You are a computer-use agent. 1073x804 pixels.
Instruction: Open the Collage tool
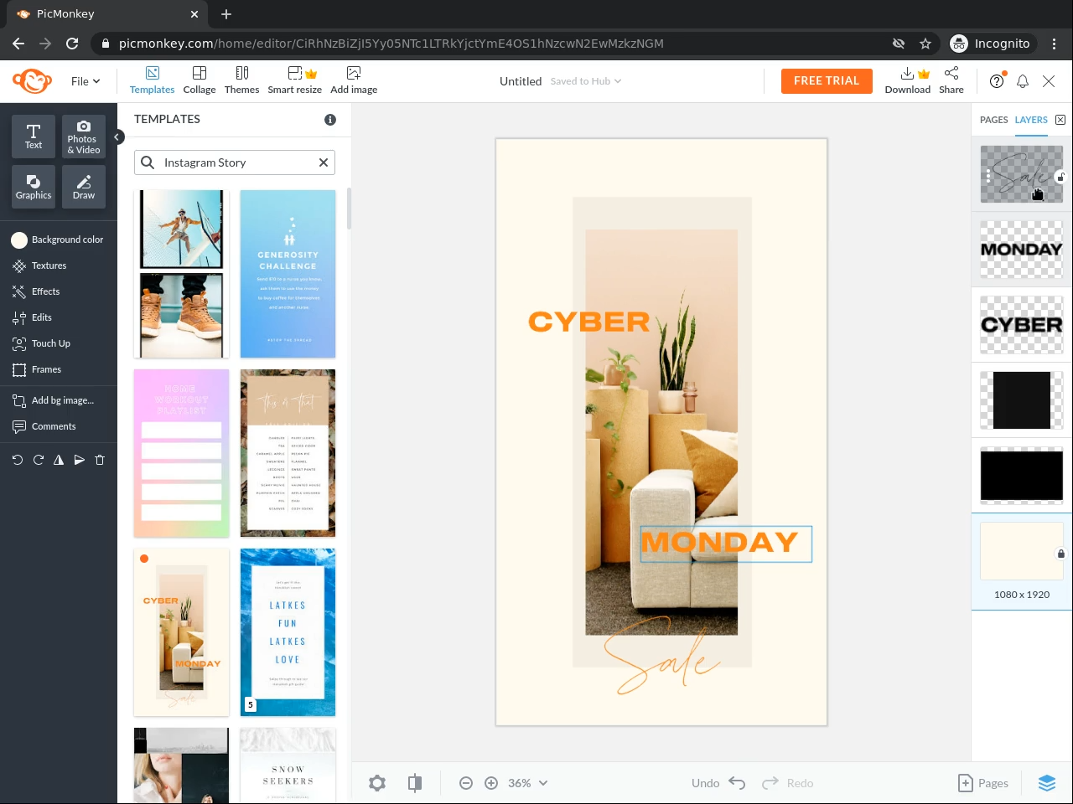pos(199,80)
